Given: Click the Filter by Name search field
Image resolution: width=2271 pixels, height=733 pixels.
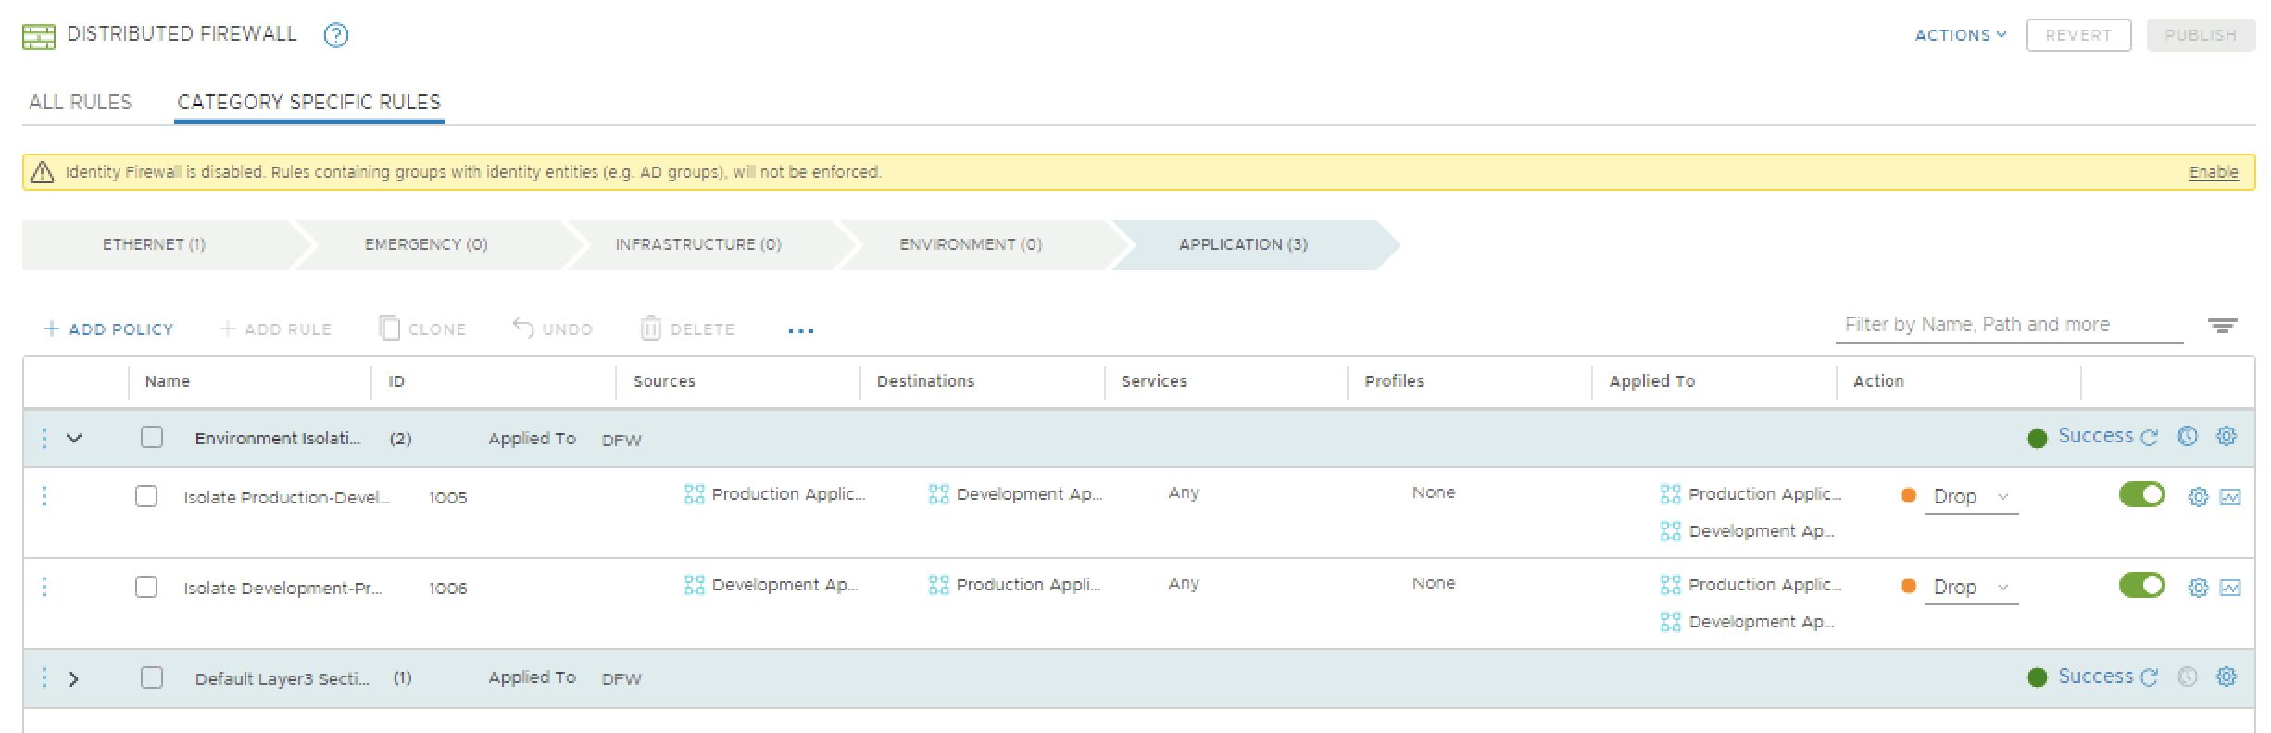Looking at the screenshot, I should pos(2008,325).
